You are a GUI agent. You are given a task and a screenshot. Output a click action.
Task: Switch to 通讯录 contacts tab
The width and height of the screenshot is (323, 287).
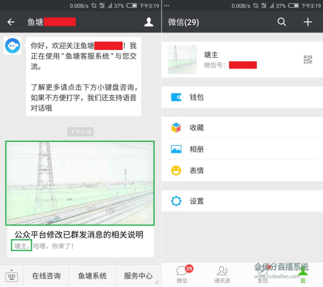222,275
